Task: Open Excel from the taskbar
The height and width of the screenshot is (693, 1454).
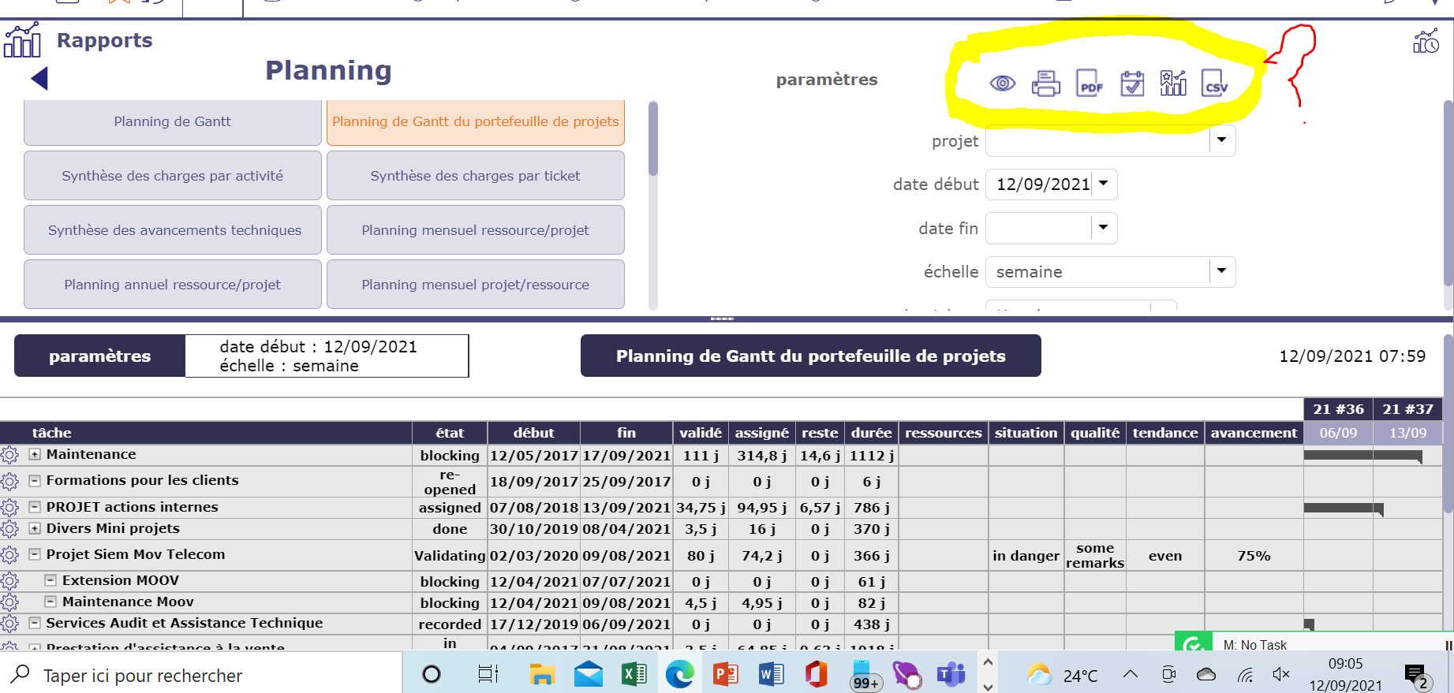Action: point(634,674)
